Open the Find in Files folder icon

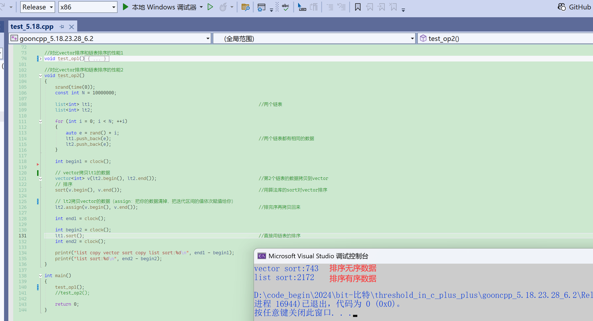[x=245, y=7]
